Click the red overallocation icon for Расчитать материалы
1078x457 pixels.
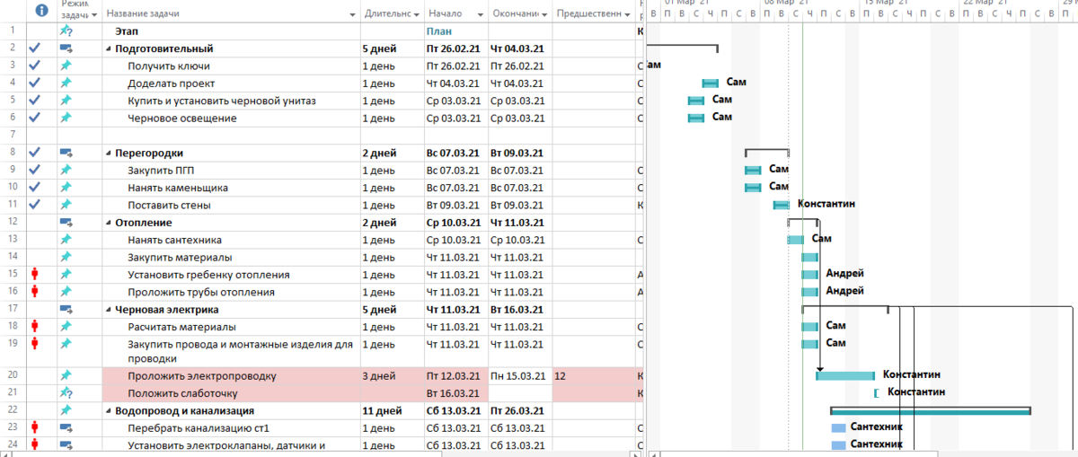[x=36, y=326]
